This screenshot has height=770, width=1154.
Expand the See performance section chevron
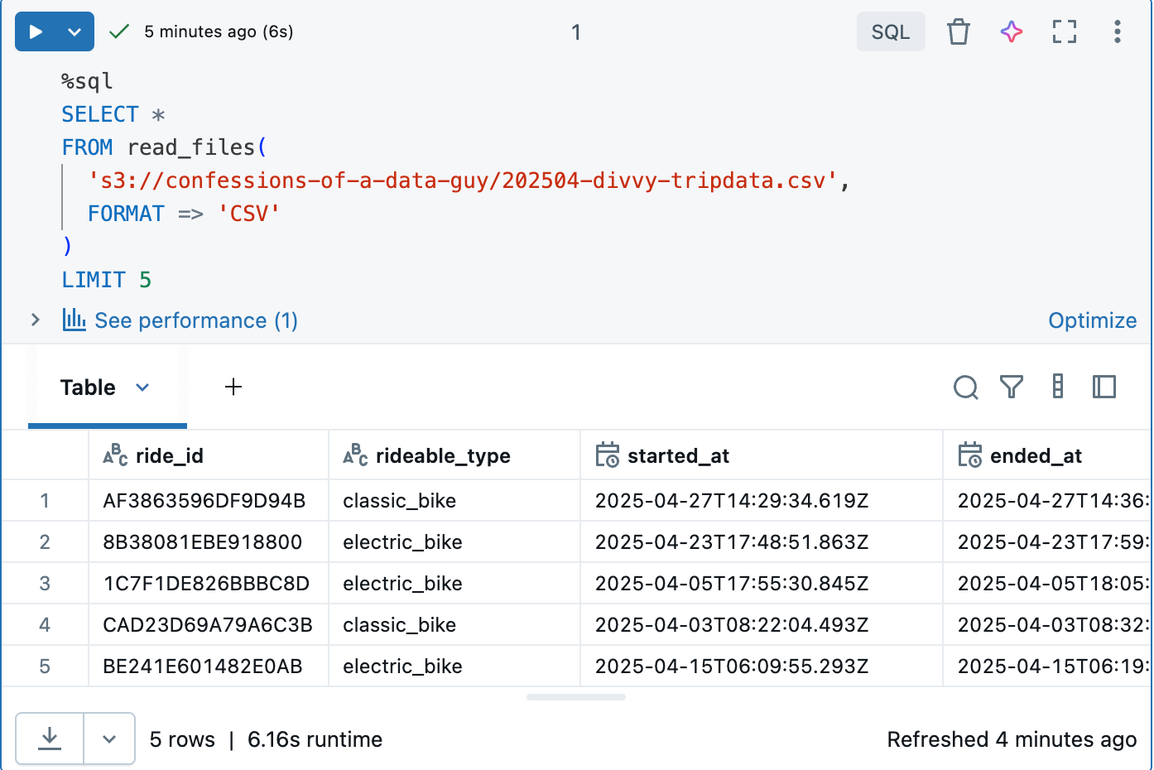pyautogui.click(x=35, y=320)
